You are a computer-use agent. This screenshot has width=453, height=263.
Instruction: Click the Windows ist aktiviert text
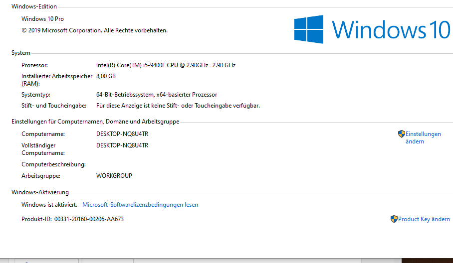point(49,204)
